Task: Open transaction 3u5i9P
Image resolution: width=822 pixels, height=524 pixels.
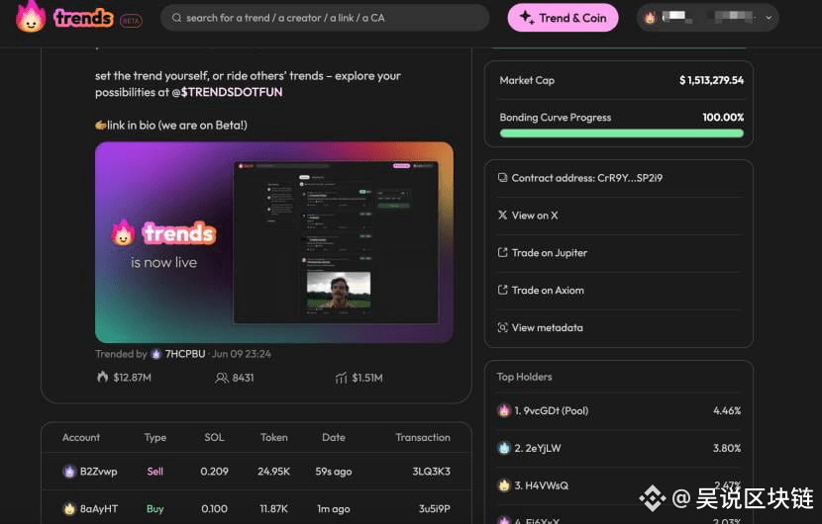Action: pos(434,509)
